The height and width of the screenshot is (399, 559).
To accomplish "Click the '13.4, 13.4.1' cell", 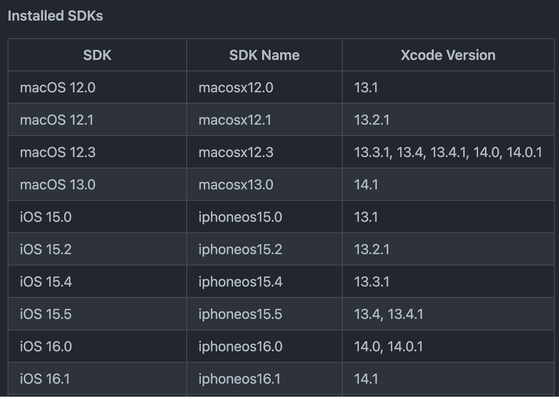I will click(x=448, y=314).
